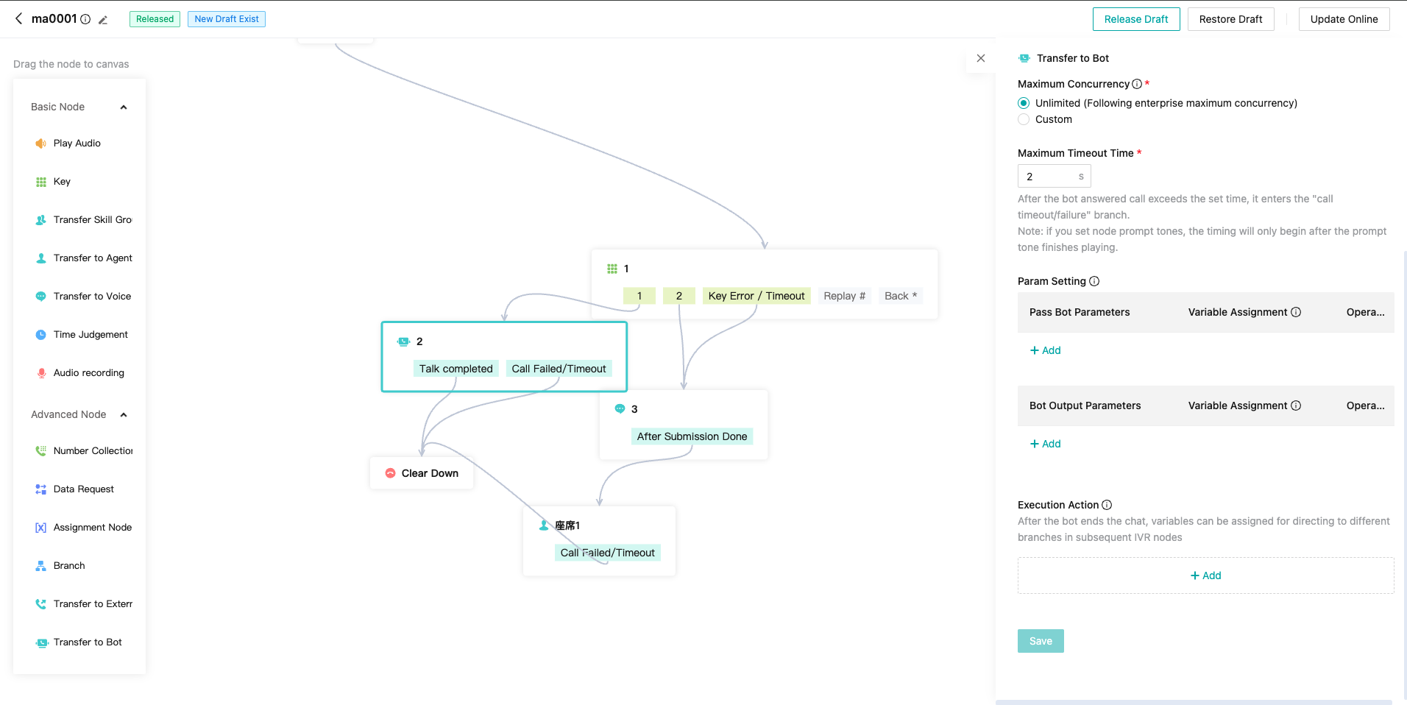This screenshot has width=1407, height=705.
Task: Click the Clear Down hang-up icon
Action: click(x=390, y=473)
